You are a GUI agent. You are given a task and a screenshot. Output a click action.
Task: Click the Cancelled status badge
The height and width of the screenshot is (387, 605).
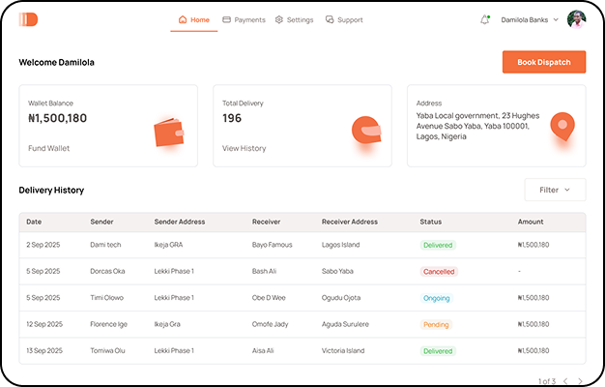point(439,272)
